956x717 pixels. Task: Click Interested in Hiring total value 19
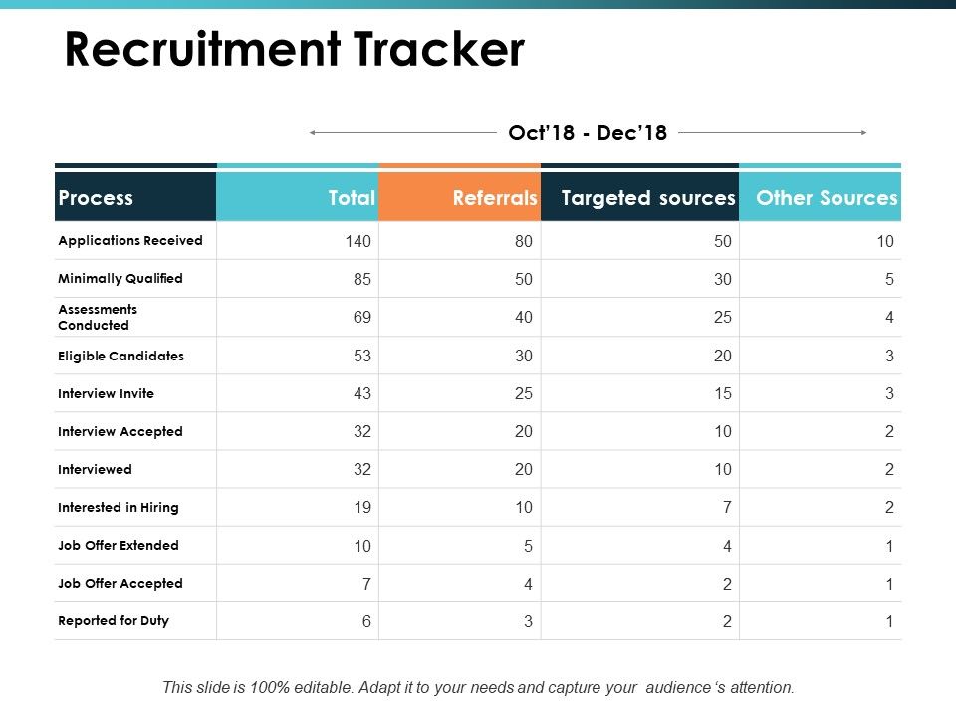tap(362, 507)
